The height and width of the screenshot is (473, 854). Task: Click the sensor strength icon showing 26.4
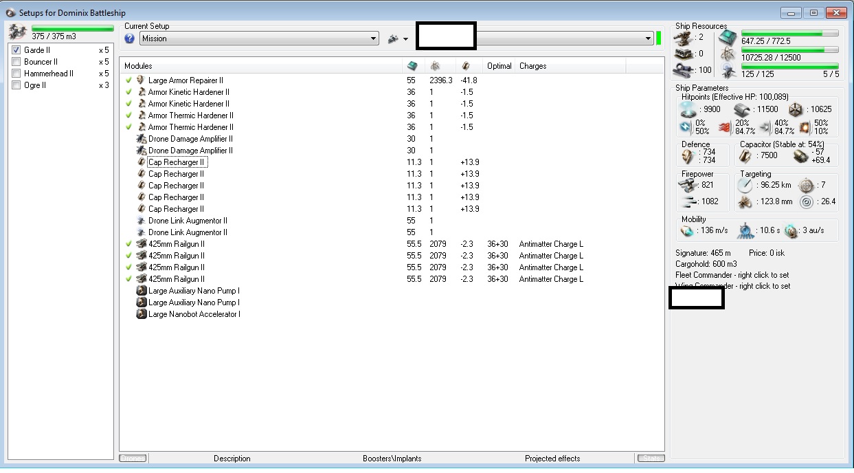(806, 201)
